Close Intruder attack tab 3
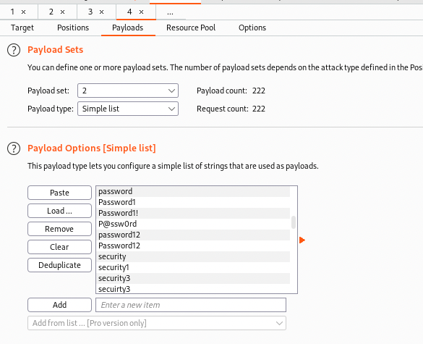Screen dimensions: 423x344 pos(102,12)
